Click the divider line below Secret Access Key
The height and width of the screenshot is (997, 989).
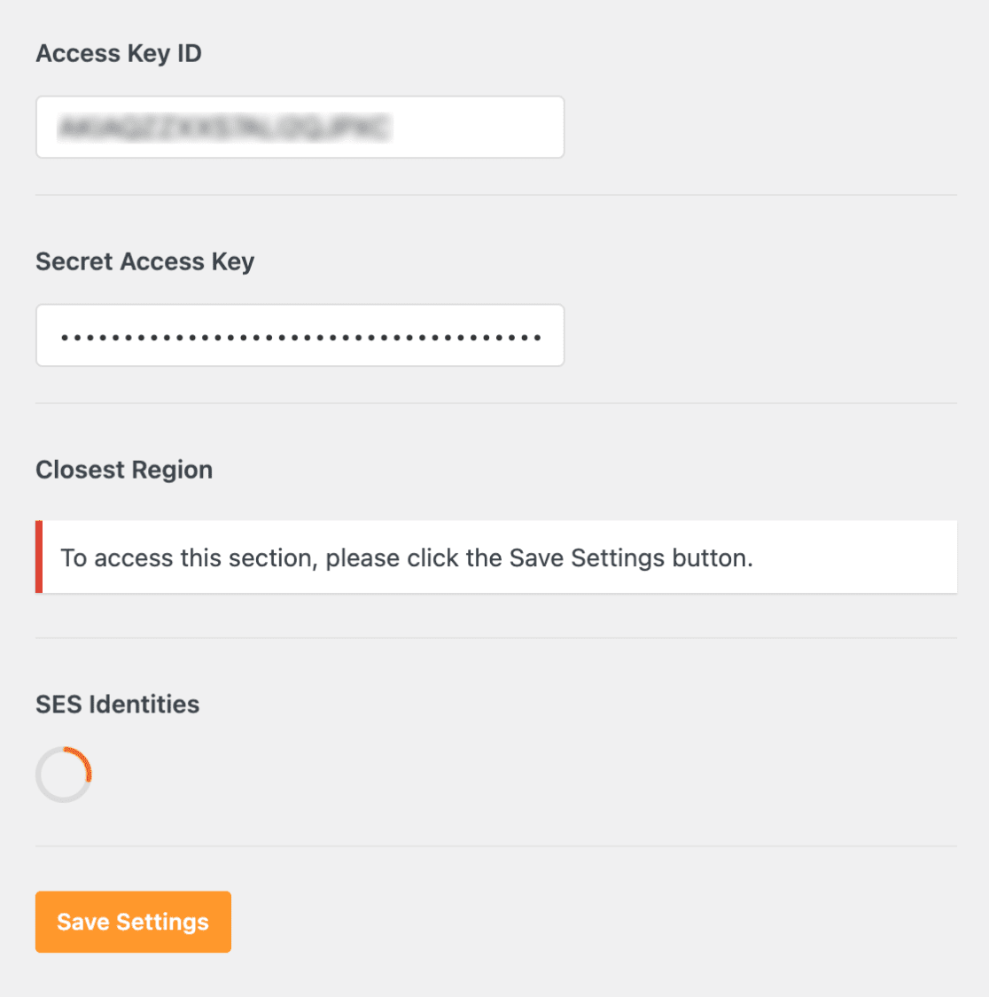tap(496, 402)
